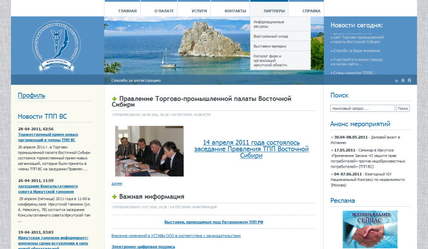Follow the 'далее' read-more link
This screenshot has height=249, width=428.
117,183
